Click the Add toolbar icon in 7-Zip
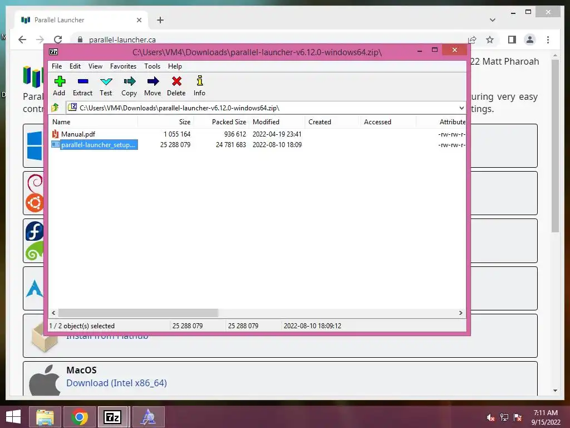This screenshot has width=570, height=428. (x=59, y=81)
